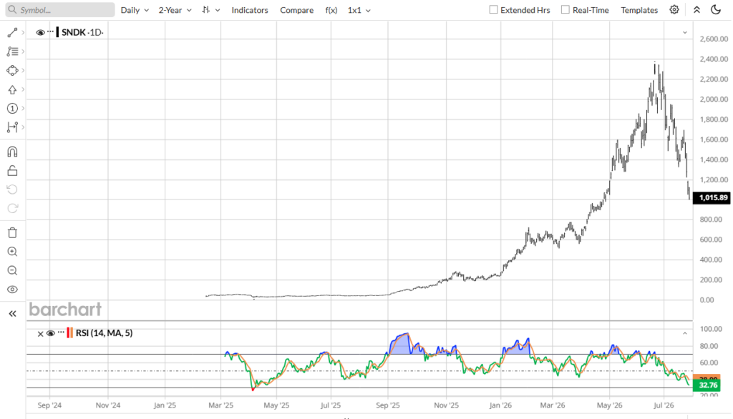This screenshot has width=733, height=419.
Task: Collapse the left drawing toolbar
Action: (x=12, y=313)
